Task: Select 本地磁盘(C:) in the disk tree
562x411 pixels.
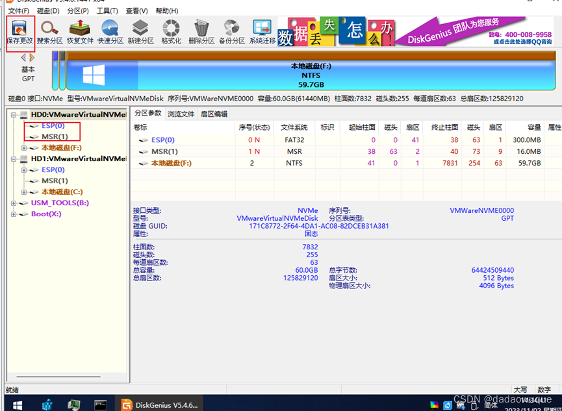Action: point(62,192)
